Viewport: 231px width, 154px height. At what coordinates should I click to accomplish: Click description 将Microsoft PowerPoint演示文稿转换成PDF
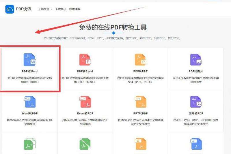click(140, 122)
